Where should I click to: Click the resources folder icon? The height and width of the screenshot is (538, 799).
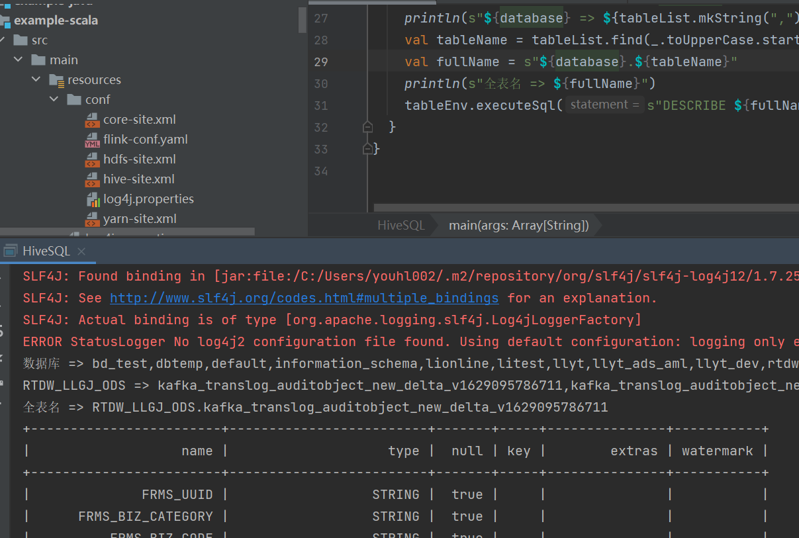56,80
